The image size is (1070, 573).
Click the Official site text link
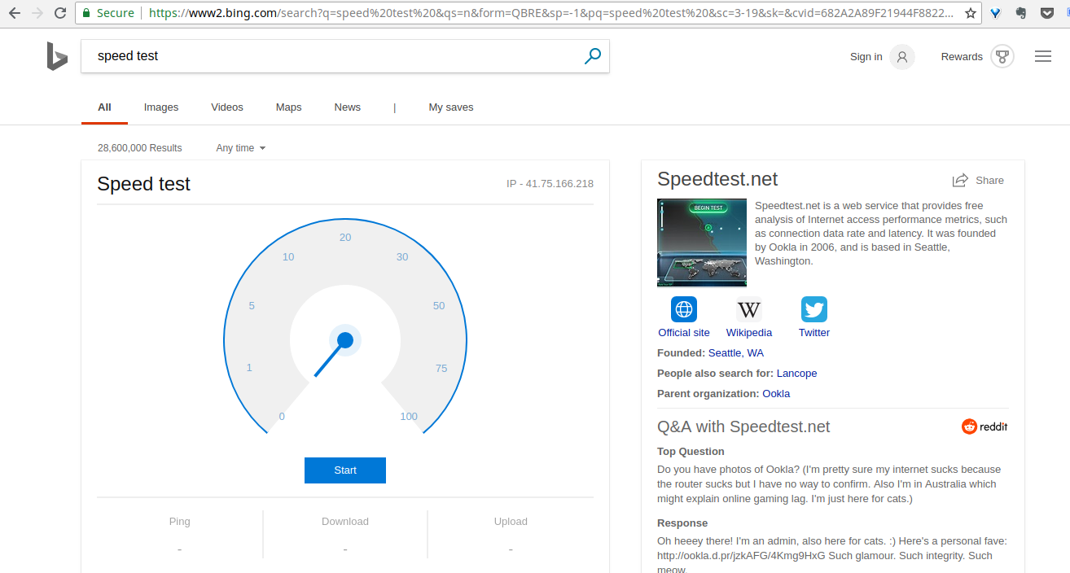[x=684, y=333]
